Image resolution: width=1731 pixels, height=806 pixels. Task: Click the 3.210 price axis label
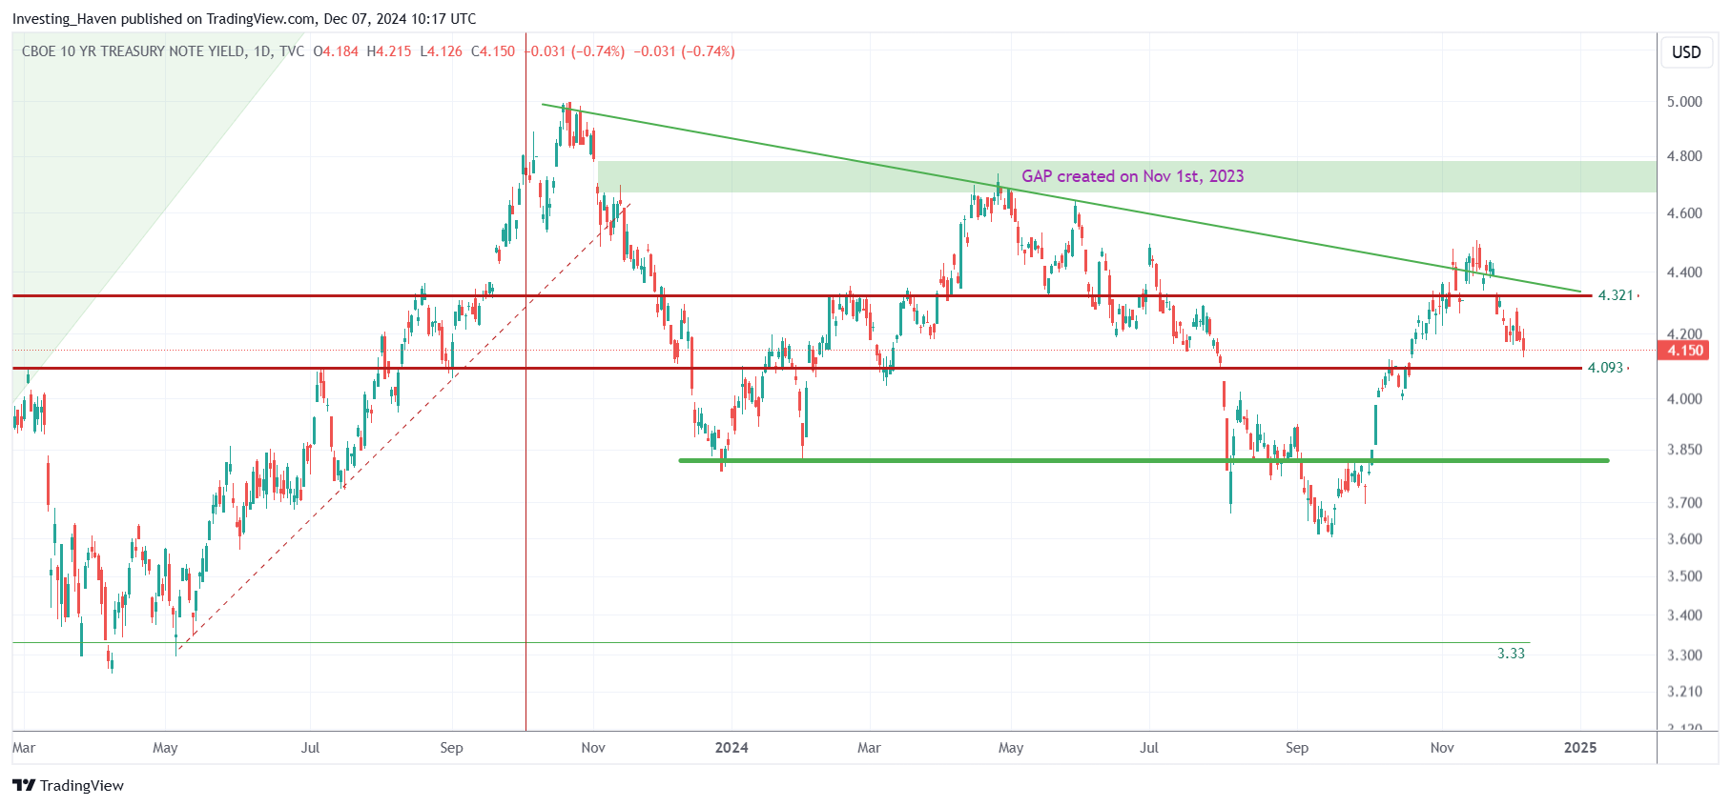pos(1684,692)
